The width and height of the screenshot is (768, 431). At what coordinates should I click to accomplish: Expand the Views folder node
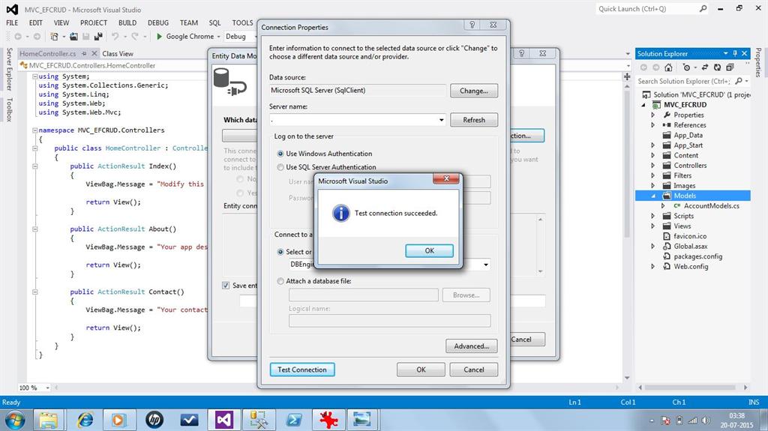pyautogui.click(x=653, y=226)
